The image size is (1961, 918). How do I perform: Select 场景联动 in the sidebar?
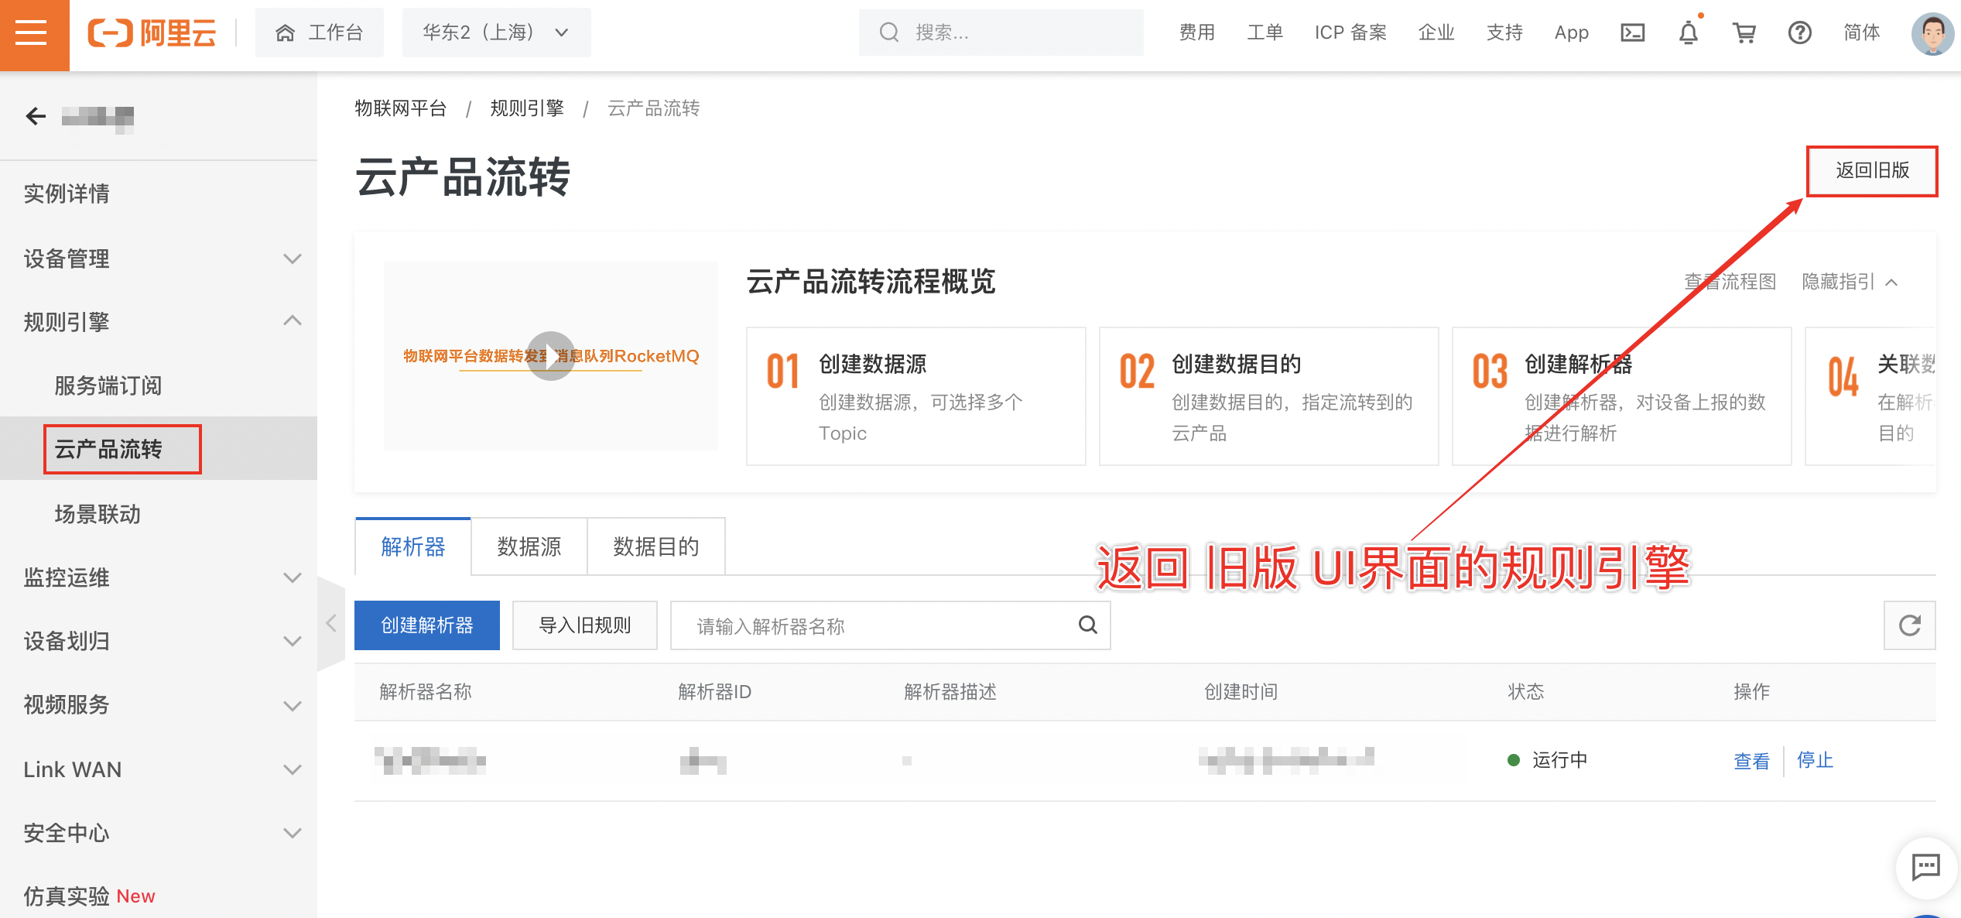tap(98, 514)
